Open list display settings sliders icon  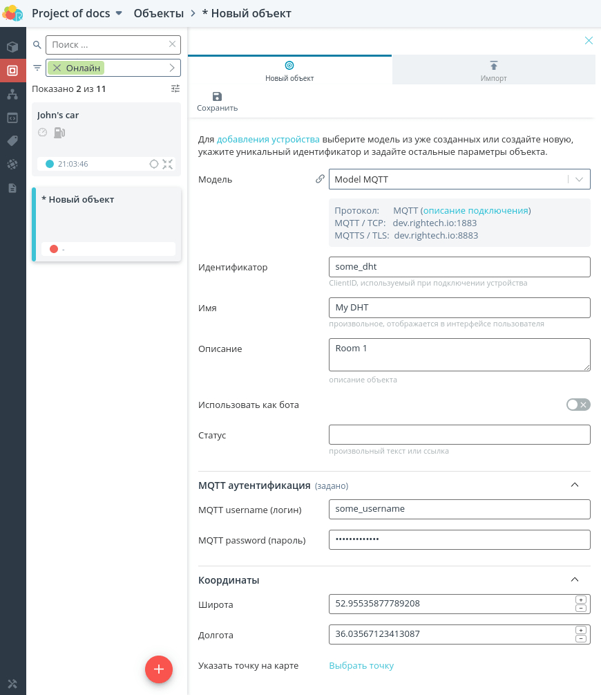click(175, 89)
